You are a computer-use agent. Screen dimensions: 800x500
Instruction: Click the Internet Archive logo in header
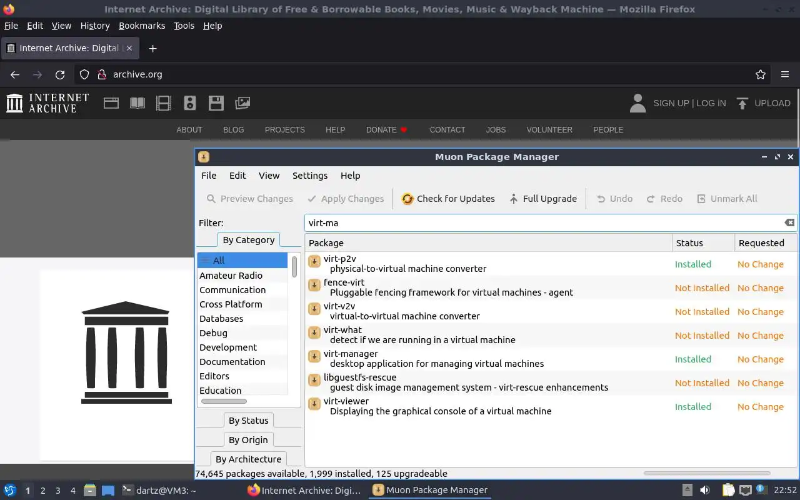coord(47,103)
